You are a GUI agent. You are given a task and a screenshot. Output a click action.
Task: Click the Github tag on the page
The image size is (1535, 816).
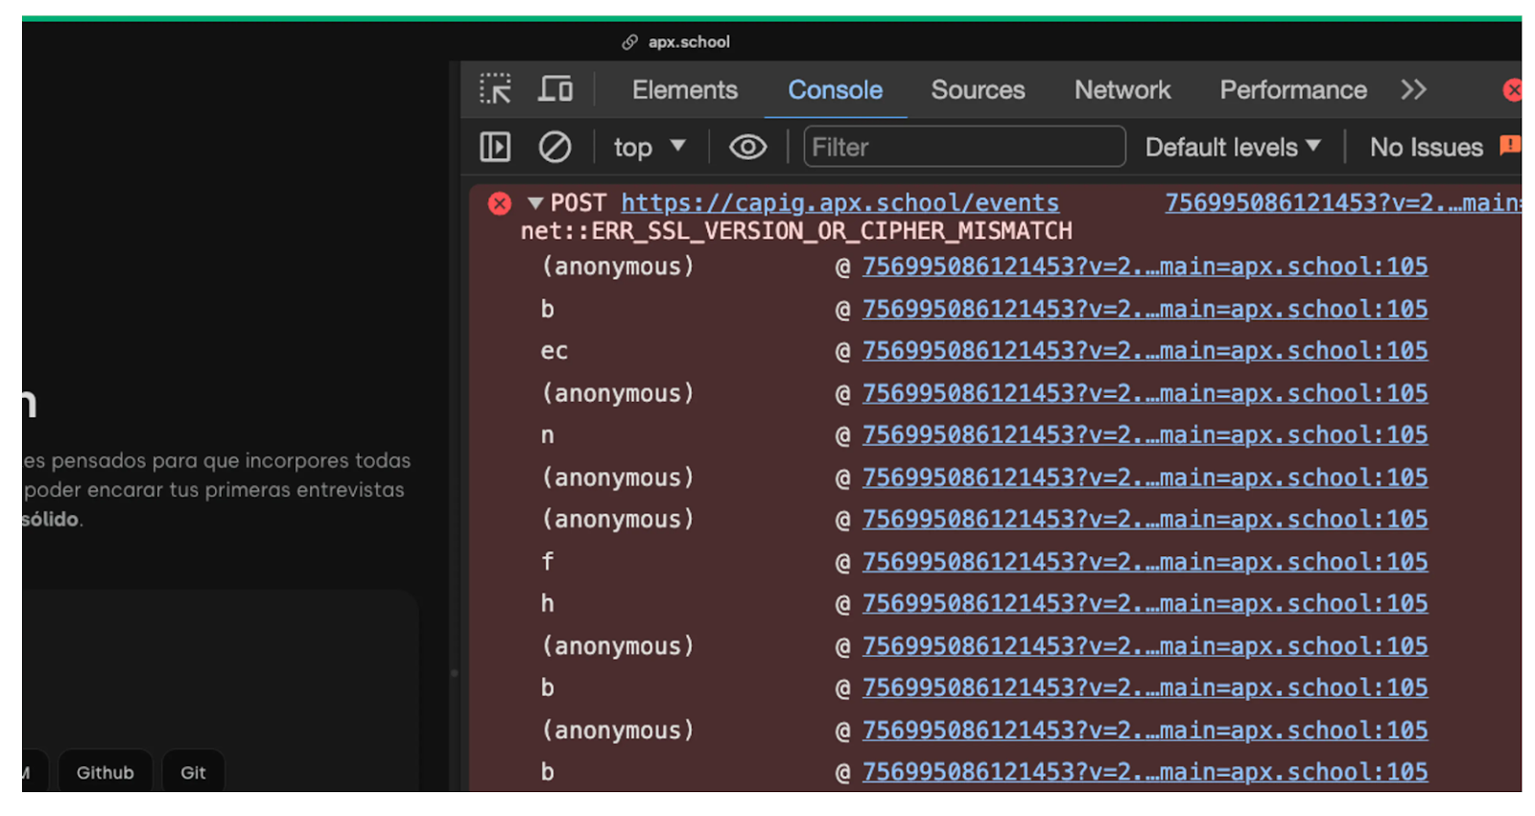106,772
